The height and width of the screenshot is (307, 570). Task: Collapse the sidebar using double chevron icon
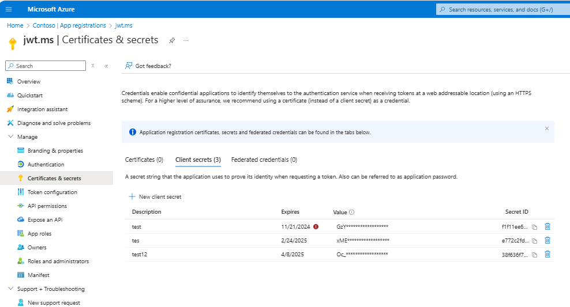pos(106,66)
